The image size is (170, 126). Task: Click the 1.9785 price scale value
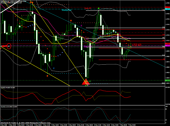tap(168, 3)
